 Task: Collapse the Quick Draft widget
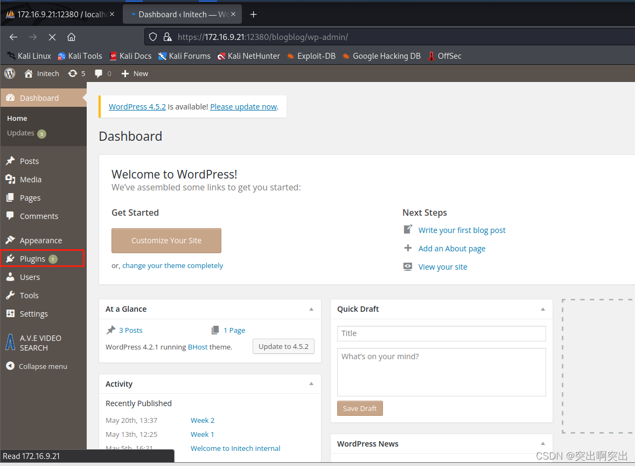click(x=543, y=309)
